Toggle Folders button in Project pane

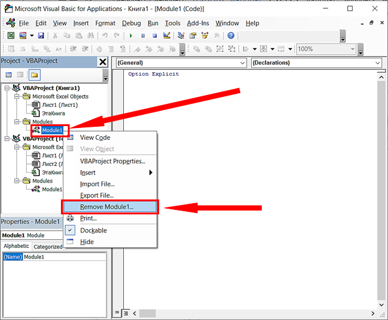click(x=34, y=75)
